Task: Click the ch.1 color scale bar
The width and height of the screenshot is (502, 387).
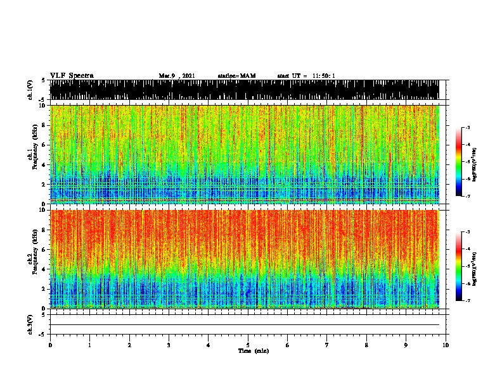Action: [459, 162]
